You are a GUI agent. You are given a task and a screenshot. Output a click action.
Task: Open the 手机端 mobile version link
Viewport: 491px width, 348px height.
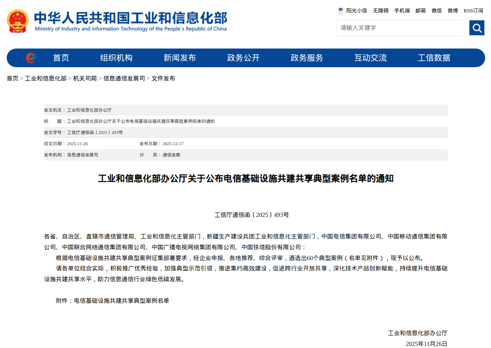pyautogui.click(x=402, y=11)
